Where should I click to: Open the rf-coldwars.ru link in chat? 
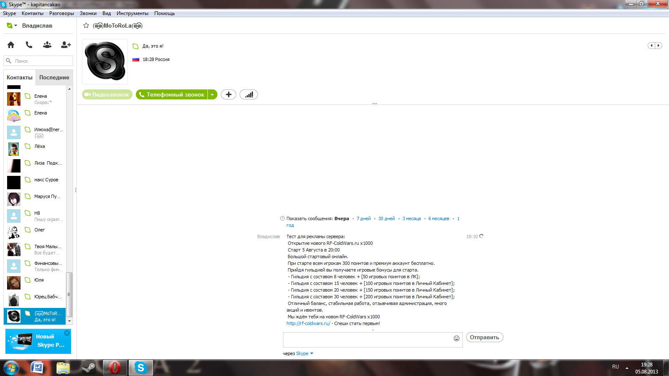[x=308, y=323]
